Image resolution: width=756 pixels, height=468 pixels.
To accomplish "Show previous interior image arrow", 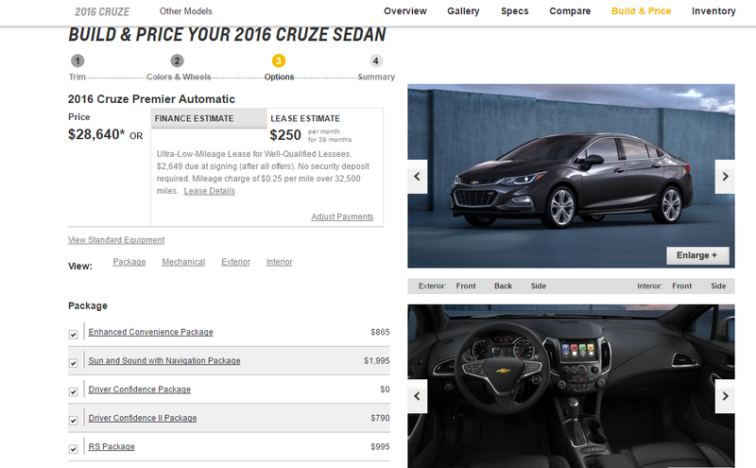I will tap(417, 396).
